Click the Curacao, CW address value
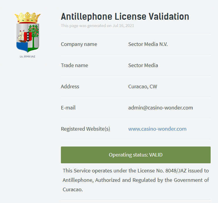 point(143,86)
